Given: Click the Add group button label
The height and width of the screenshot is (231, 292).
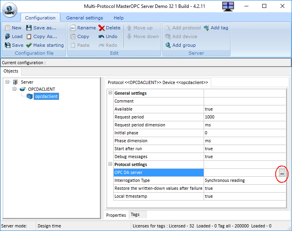Looking at the screenshot, I should click(184, 45).
